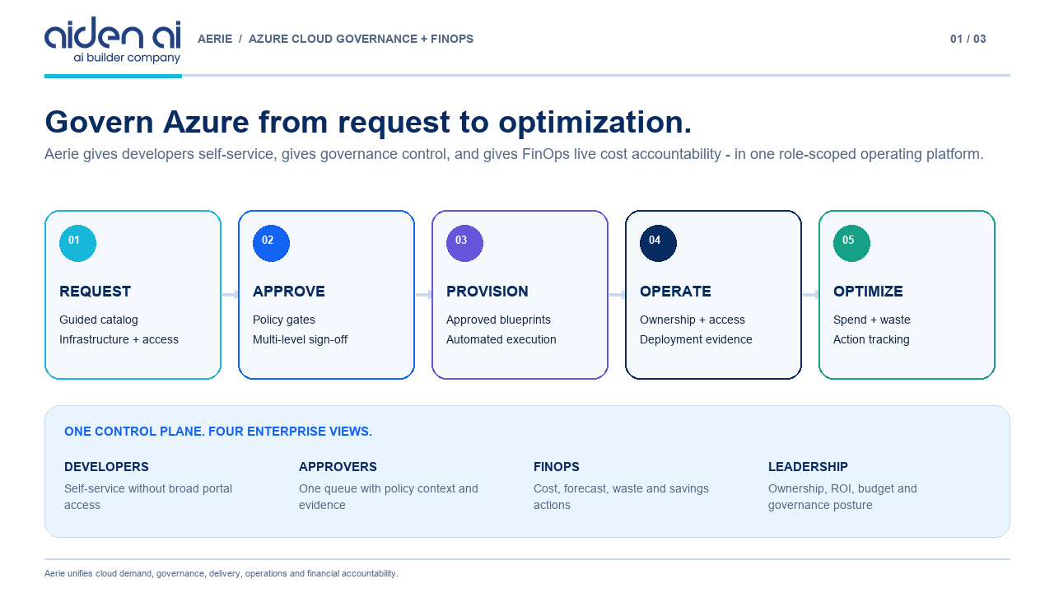Select the 05 step circle

[x=851, y=243]
